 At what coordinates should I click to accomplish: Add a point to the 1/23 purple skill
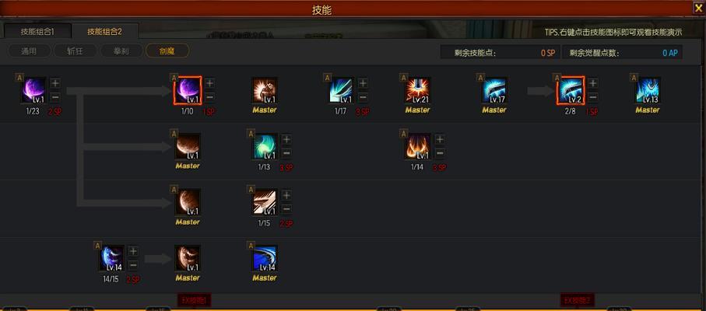tap(55, 83)
